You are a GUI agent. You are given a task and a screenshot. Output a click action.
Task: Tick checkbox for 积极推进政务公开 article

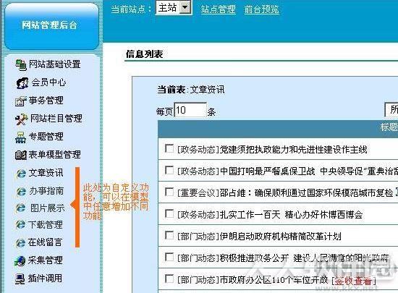pyautogui.click(x=169, y=257)
